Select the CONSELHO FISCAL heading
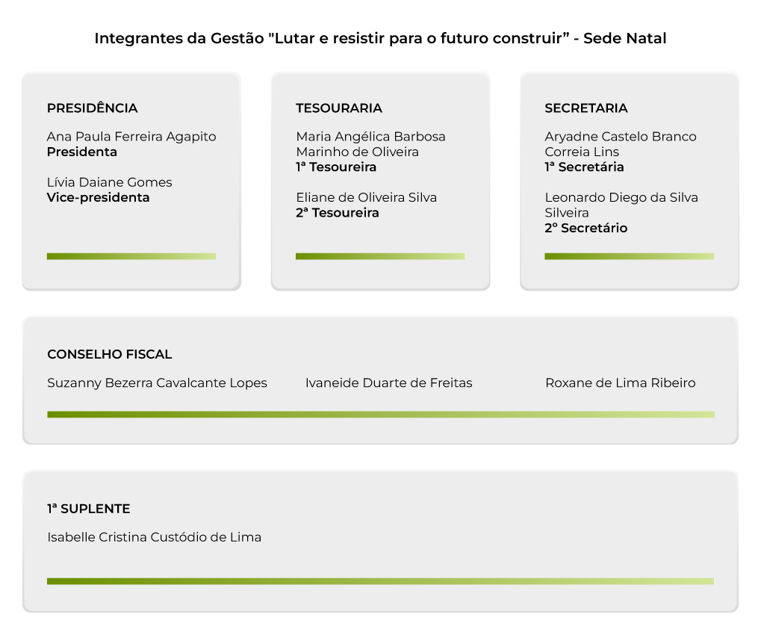Screen dimensions: 761x632 (109, 355)
